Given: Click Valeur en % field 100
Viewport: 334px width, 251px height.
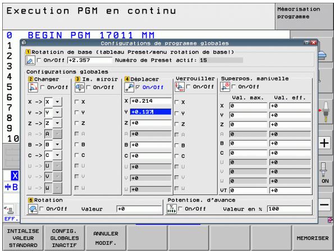Looking at the screenshot, I should tap(289, 209).
